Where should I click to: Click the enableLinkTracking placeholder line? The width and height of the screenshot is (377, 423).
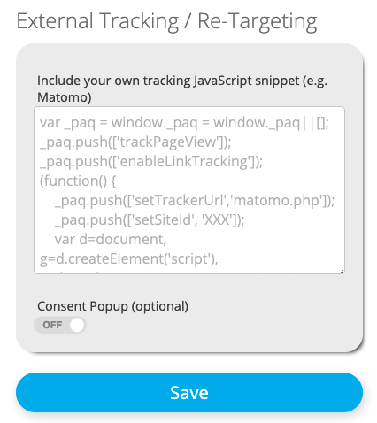tap(151, 161)
